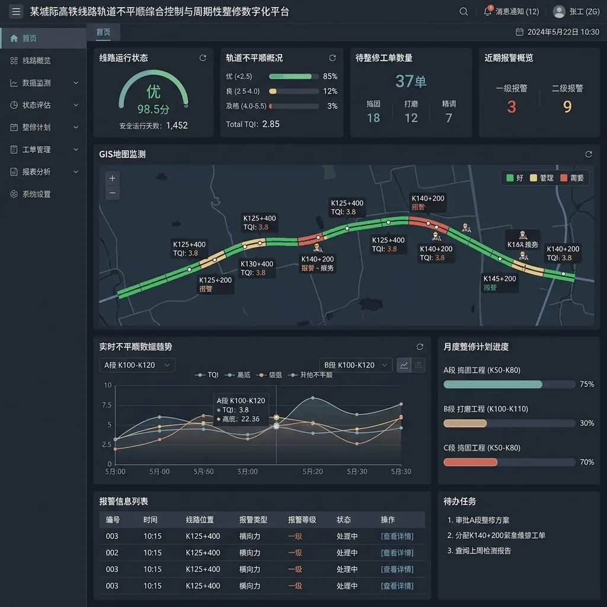Screen dimensions: 607x607
Task: View details of first 003 alarm row
Action: click(x=397, y=536)
